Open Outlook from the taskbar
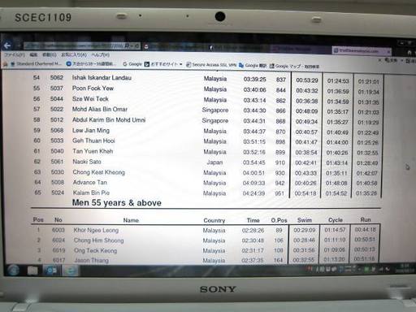This screenshot has height=312, width=416. click(51, 271)
